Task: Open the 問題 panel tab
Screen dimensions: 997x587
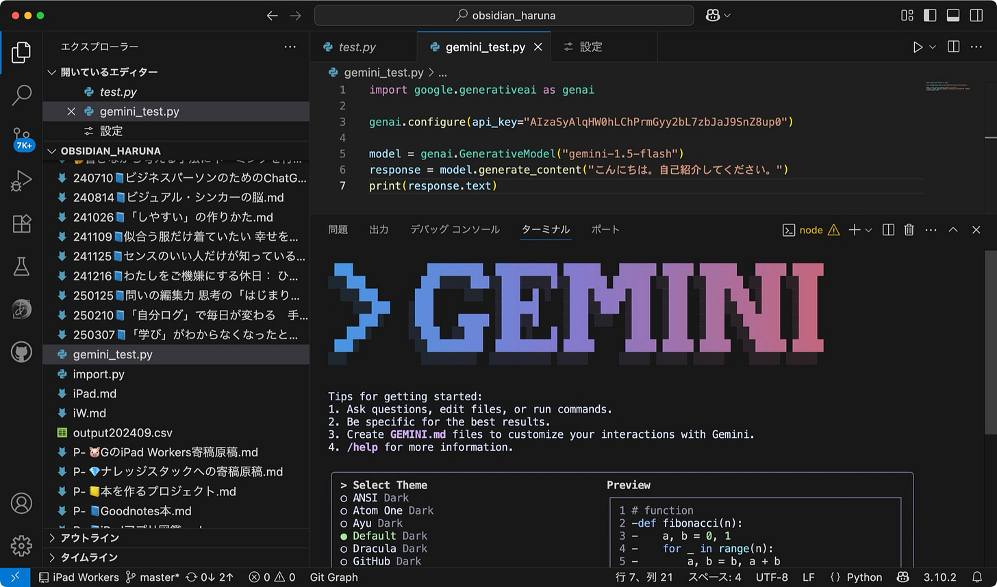Action: 338,230
